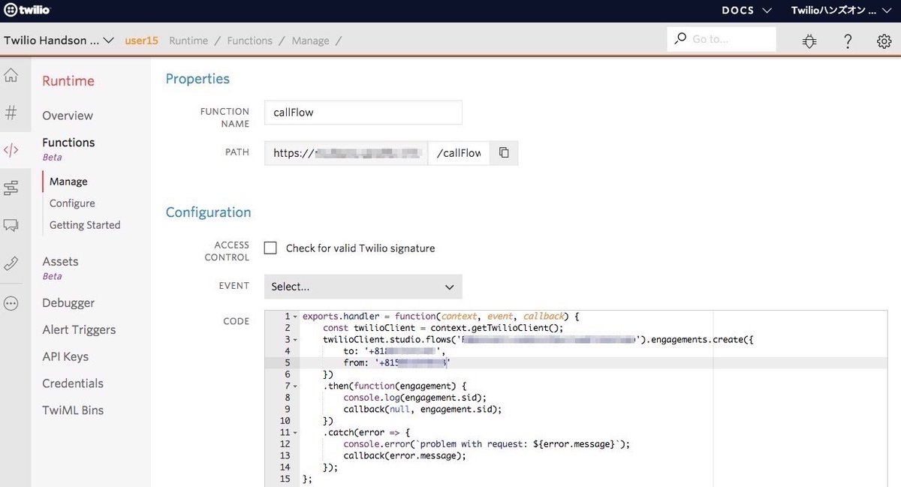Open Overview in Runtime sidebar

click(68, 116)
